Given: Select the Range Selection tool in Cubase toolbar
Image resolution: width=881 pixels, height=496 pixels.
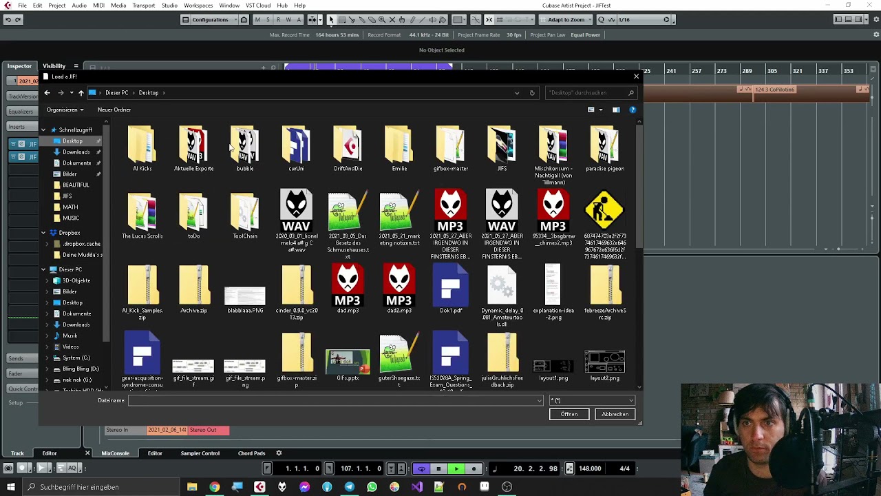Looking at the screenshot, I should point(342,19).
